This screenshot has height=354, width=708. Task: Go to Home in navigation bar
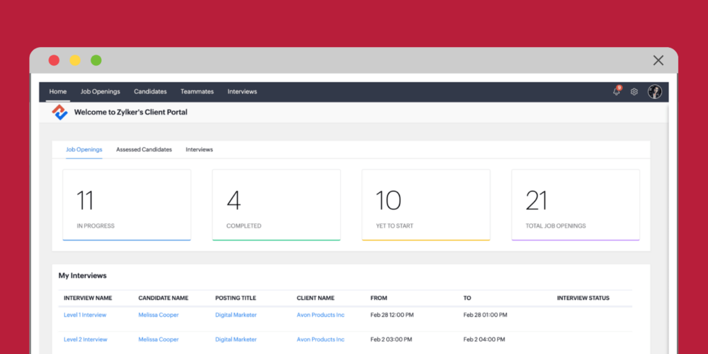point(58,92)
